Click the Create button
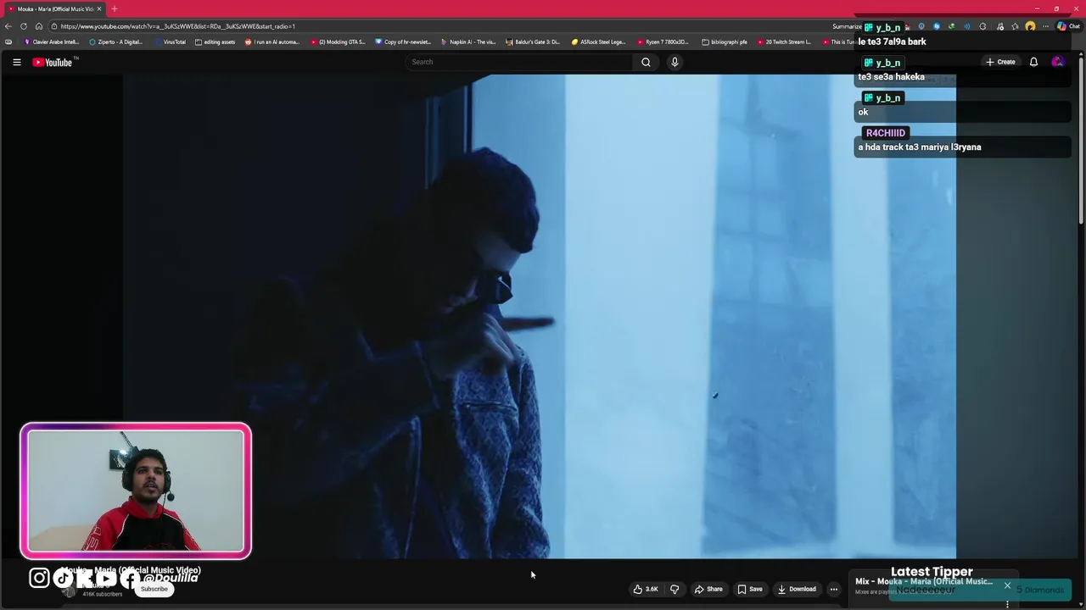Screen dimensions: 1086x610 point(1000,62)
